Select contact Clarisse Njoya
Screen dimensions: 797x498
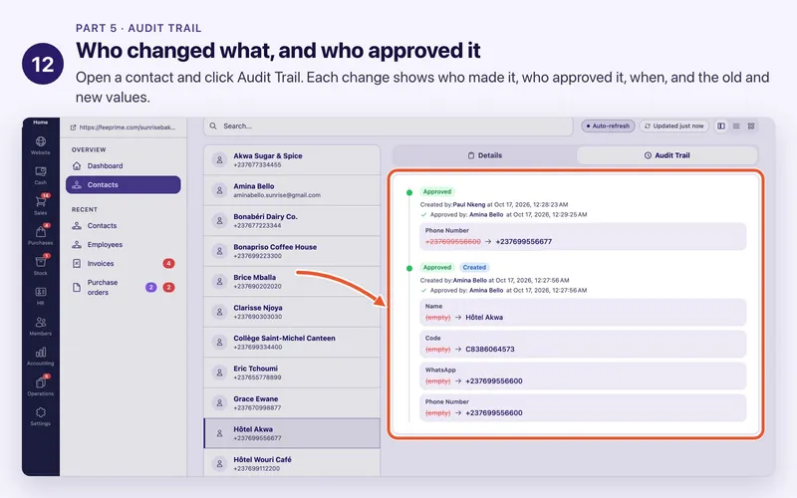click(x=292, y=312)
